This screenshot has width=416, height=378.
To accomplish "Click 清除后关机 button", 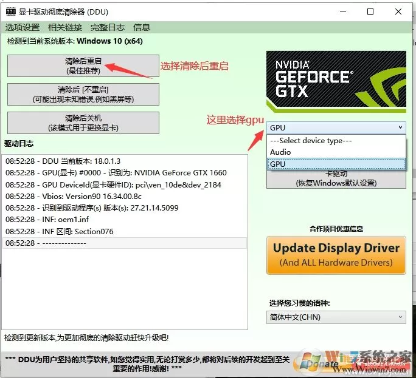I will pos(83,123).
